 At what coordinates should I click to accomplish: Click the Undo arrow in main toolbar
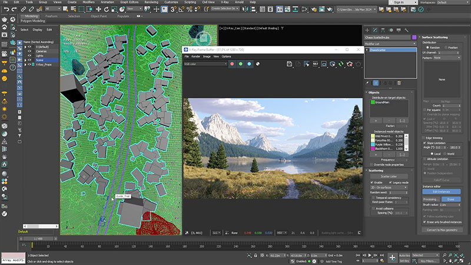(5, 9)
